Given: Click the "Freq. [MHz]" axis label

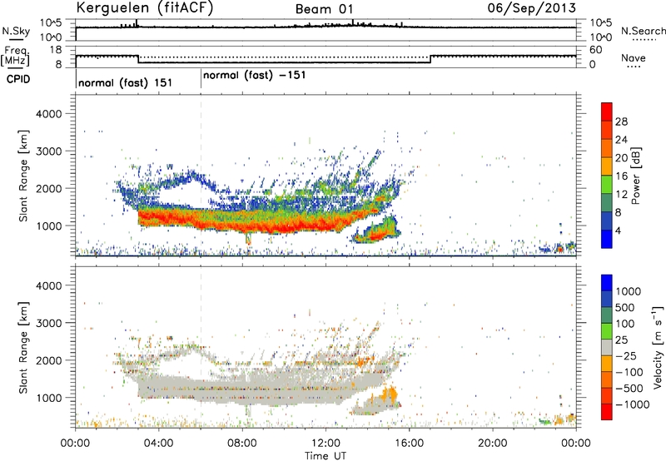Looking at the screenshot, I should (x=16, y=57).
